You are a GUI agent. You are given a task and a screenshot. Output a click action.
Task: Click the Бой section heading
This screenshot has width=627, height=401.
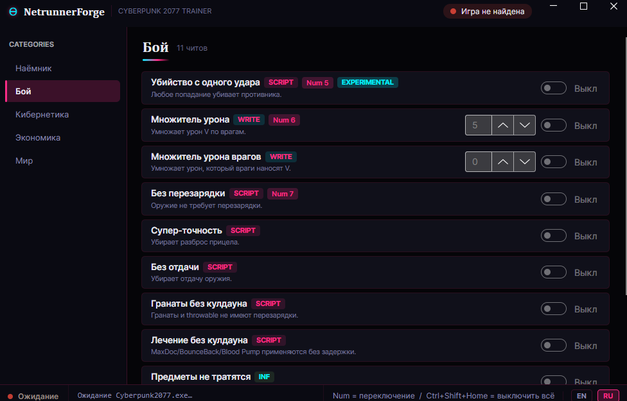[155, 47]
